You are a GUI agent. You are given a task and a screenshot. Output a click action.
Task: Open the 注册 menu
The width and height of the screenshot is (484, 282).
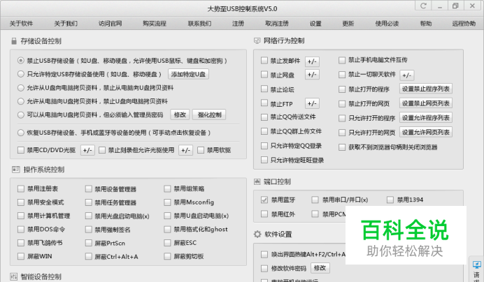[238, 24]
